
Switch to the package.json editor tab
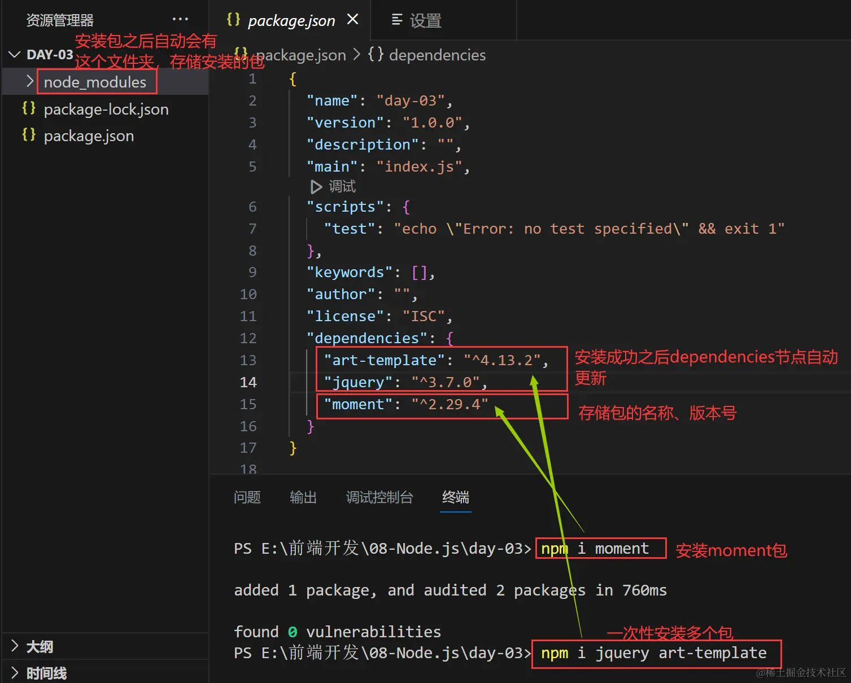[x=290, y=20]
